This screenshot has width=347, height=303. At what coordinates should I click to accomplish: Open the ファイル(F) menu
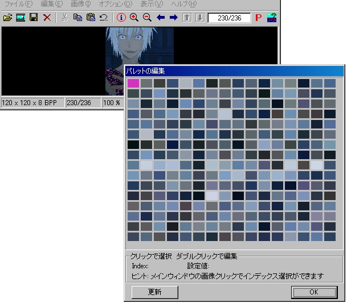pyautogui.click(x=18, y=4)
